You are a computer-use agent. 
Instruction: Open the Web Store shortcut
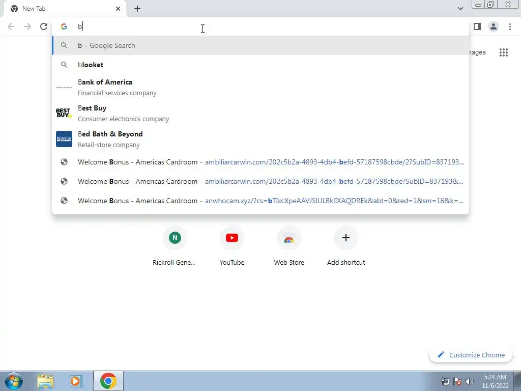coord(289,247)
